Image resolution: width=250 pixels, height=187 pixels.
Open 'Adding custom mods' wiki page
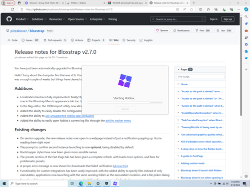coord(192,163)
